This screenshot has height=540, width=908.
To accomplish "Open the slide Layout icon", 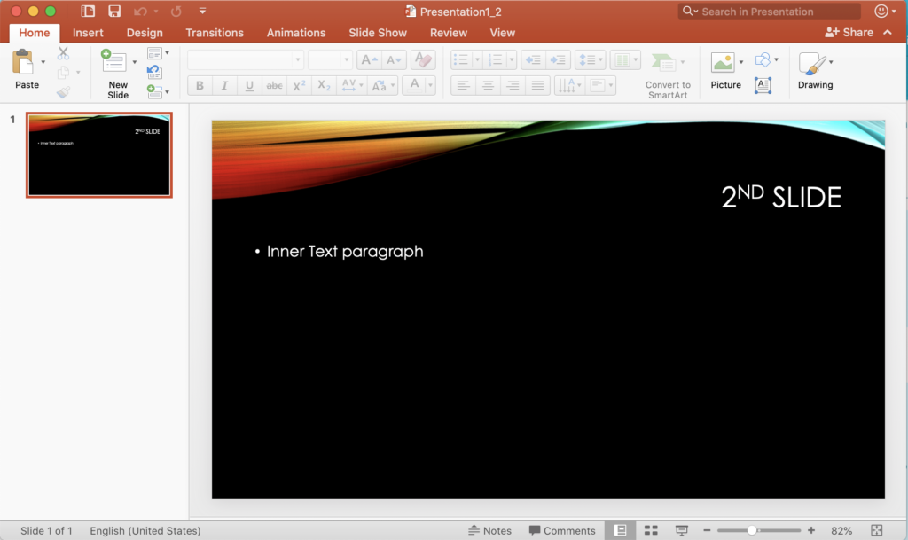I will [154, 53].
